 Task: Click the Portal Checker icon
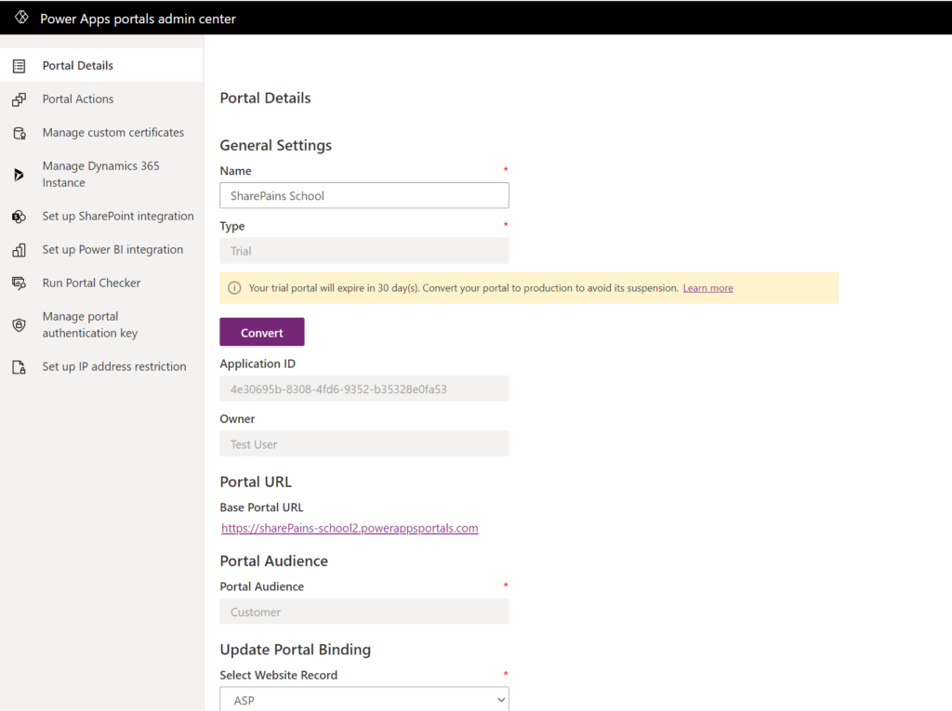[x=19, y=283]
